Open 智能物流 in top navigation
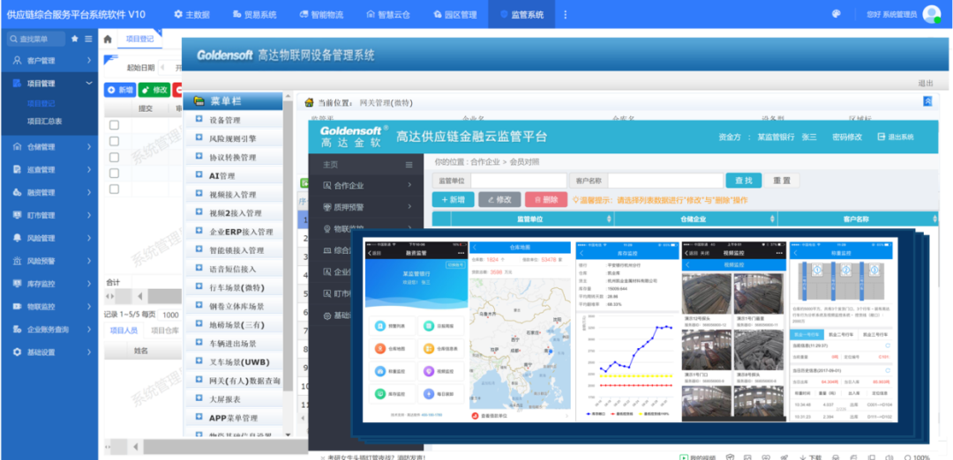The height and width of the screenshot is (460, 953). pos(321,14)
